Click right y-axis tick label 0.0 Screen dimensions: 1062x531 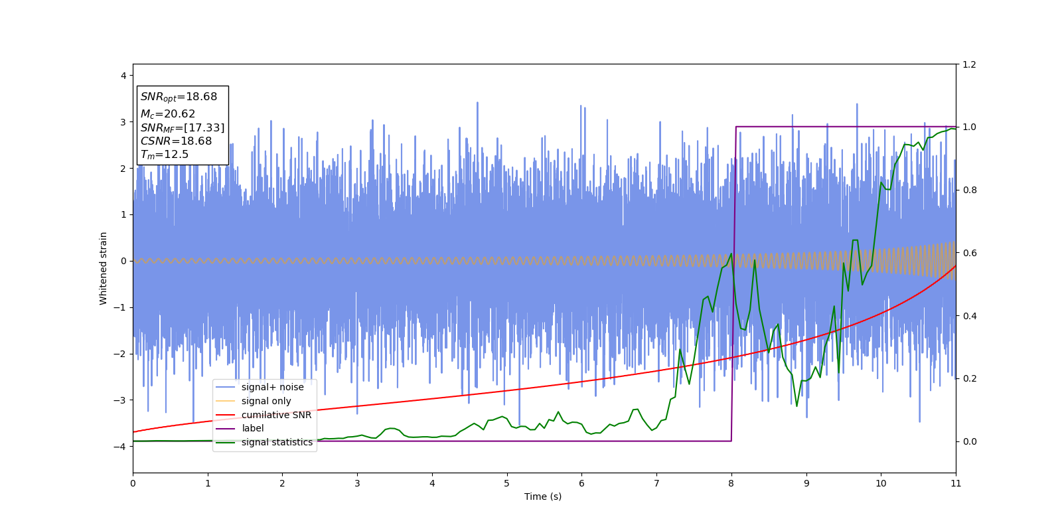pos(970,441)
